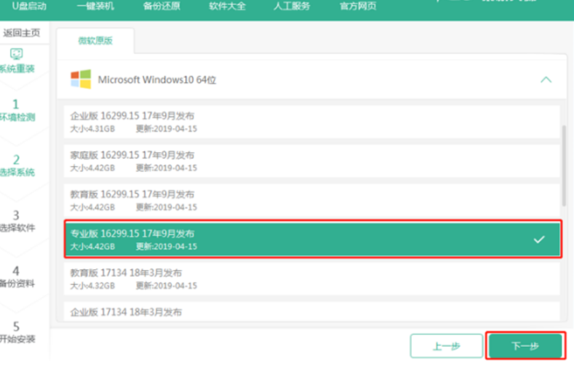
Task: Select 教育版 16299.15 17年9月发布 row
Action: coord(311,201)
